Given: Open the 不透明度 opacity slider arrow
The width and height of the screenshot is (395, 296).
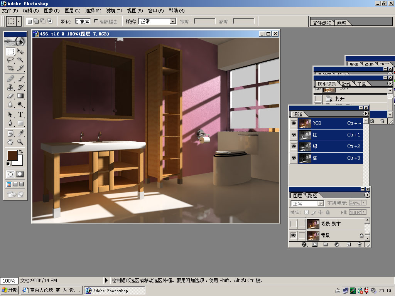Looking at the screenshot, I should 363,203.
